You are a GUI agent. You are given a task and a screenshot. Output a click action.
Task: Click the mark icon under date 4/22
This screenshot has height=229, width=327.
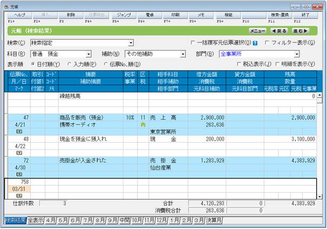point(19,153)
